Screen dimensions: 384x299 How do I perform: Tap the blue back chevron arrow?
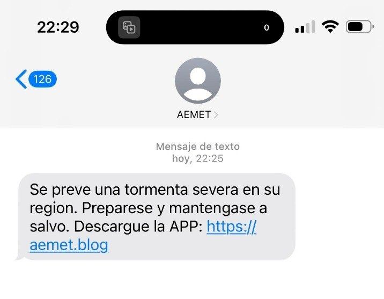point(21,79)
